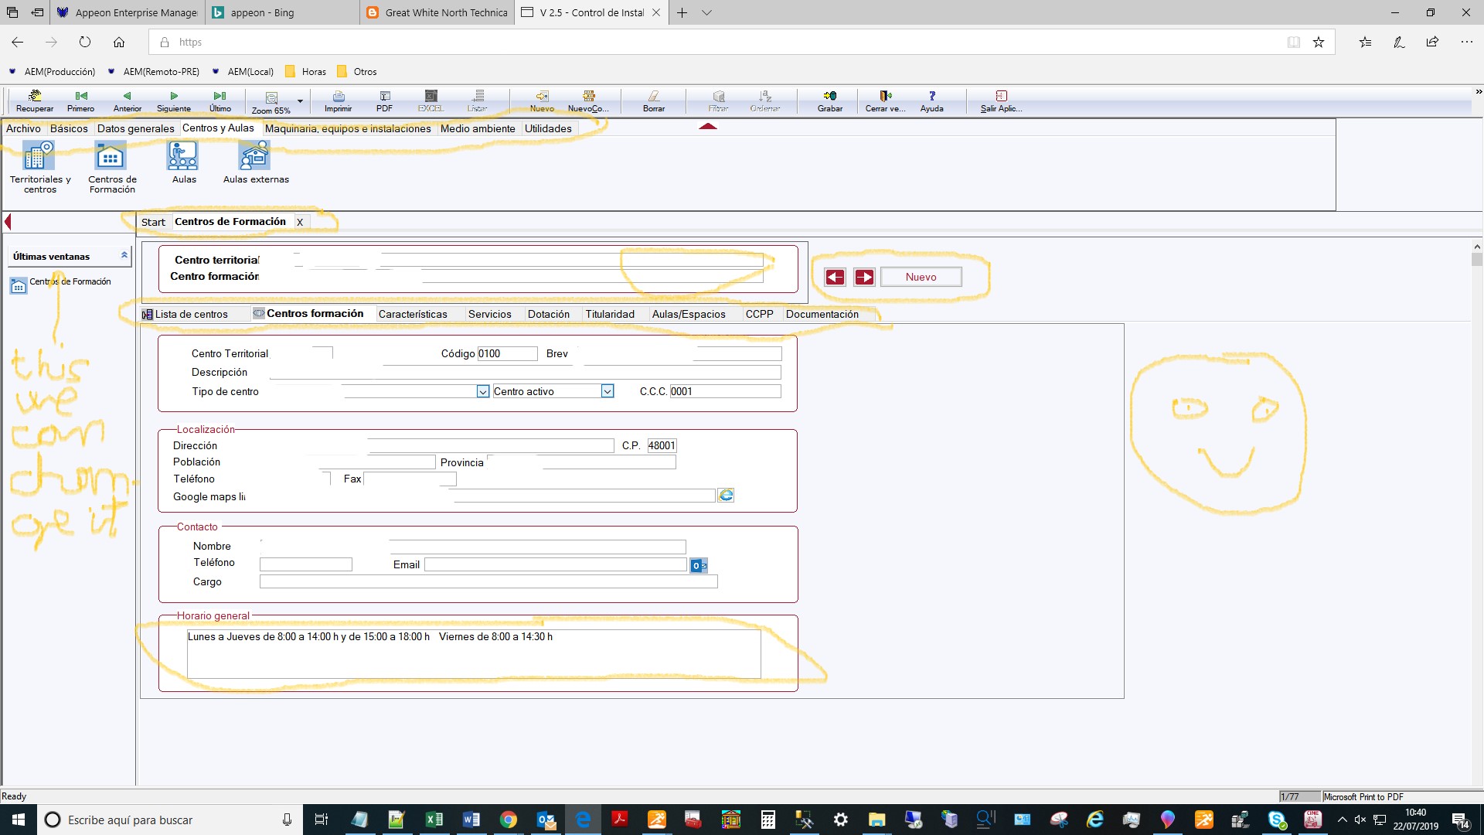Click the Código input field
The width and height of the screenshot is (1484, 835).
pyautogui.click(x=507, y=354)
